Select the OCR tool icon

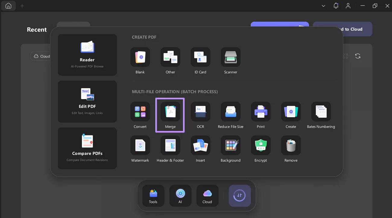pos(200,112)
